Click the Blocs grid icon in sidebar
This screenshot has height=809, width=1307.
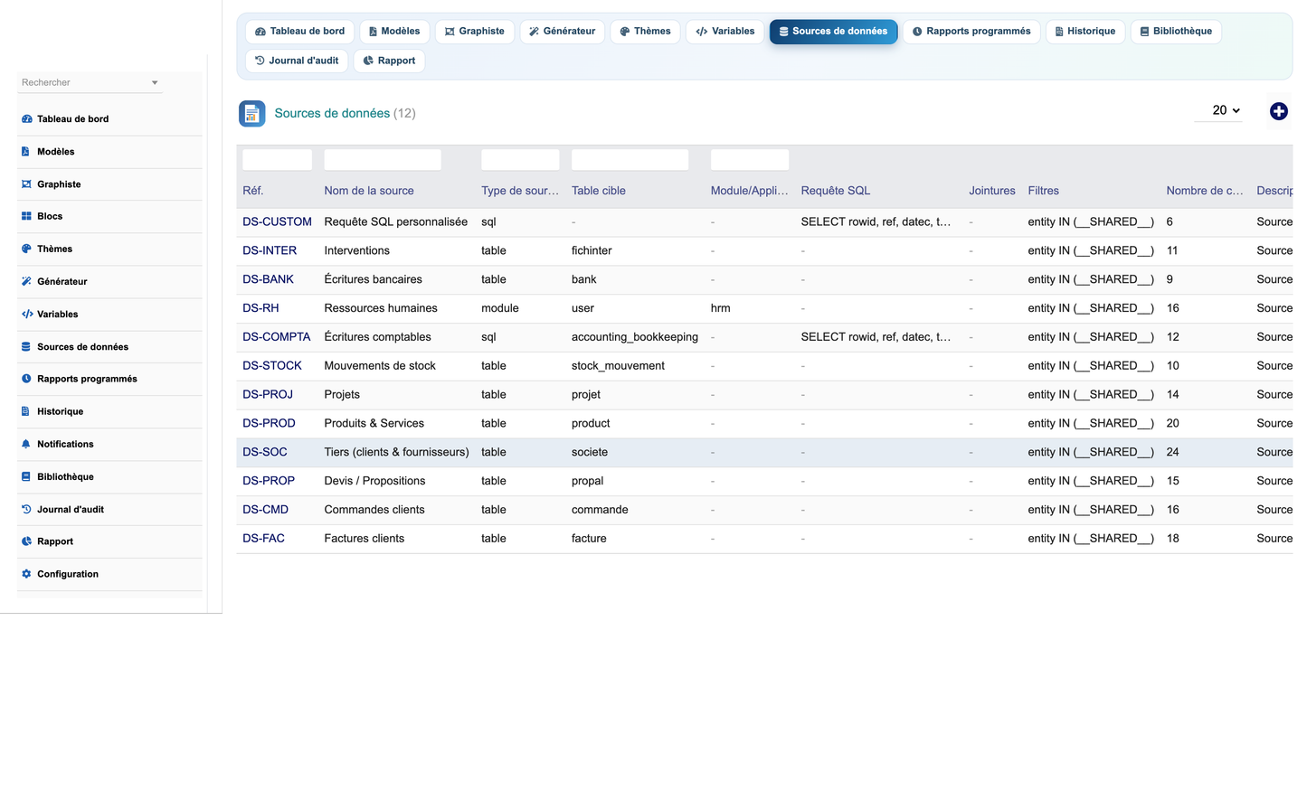[x=26, y=217]
